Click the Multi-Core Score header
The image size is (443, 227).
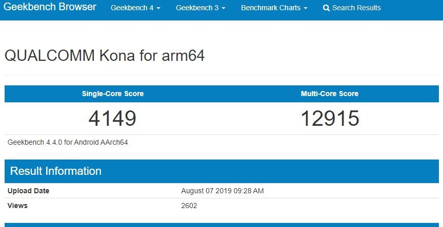click(x=330, y=94)
